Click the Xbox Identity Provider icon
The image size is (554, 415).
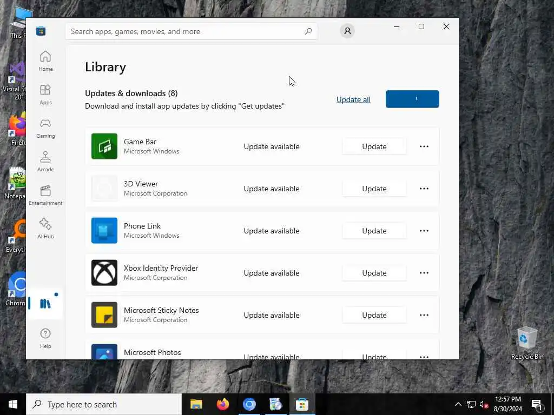pos(104,273)
